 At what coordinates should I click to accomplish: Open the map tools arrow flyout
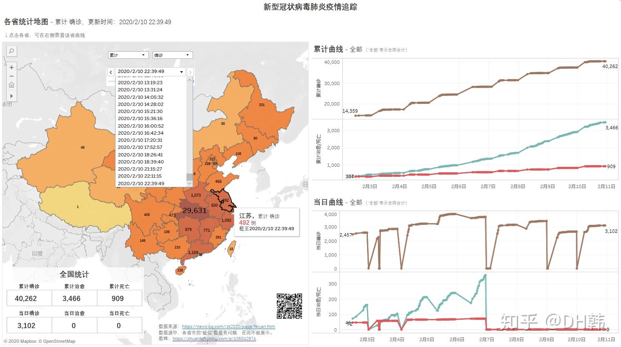(x=12, y=96)
